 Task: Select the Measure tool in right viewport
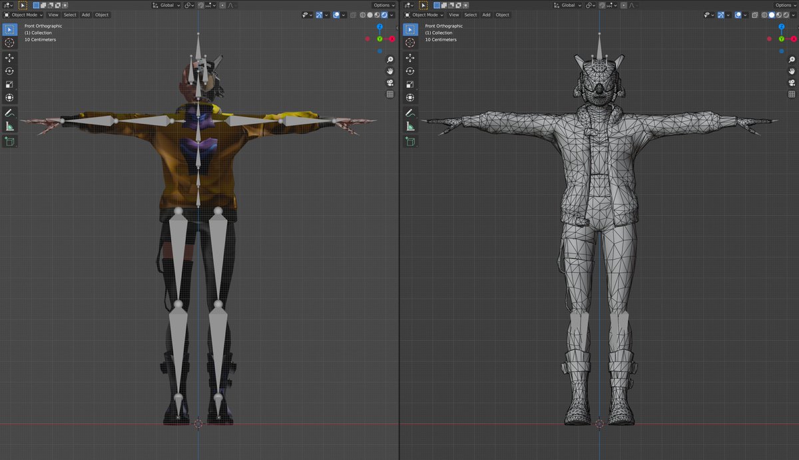pos(410,126)
